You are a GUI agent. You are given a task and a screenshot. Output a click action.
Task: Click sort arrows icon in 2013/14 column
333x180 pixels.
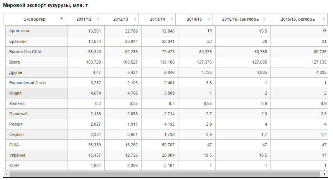point(172,19)
